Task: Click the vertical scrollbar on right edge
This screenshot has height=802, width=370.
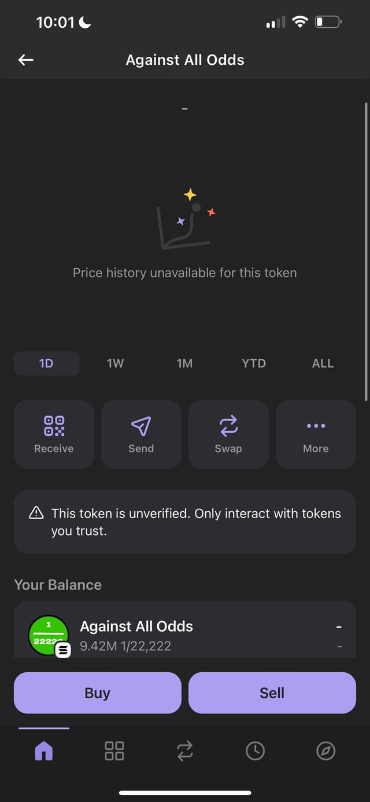Action: [366, 251]
